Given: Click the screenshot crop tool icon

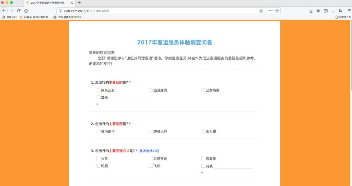Looking at the screenshot, I should pos(340,11).
